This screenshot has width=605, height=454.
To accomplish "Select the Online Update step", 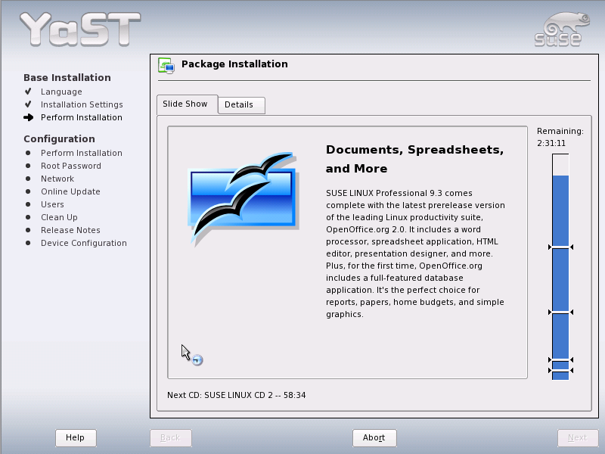I will (x=70, y=191).
